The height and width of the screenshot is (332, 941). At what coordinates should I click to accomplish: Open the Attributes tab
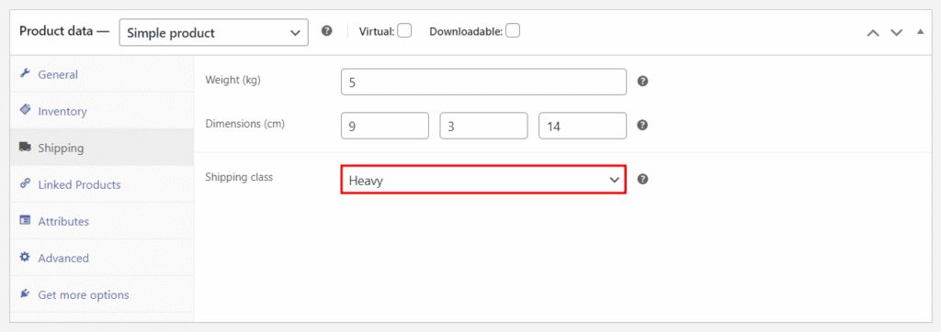pyautogui.click(x=102, y=221)
